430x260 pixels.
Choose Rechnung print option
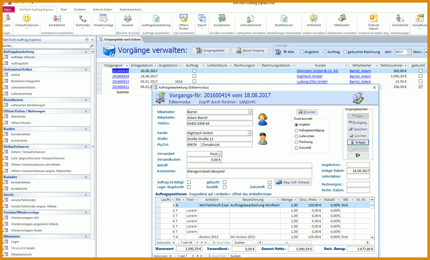[296, 142]
